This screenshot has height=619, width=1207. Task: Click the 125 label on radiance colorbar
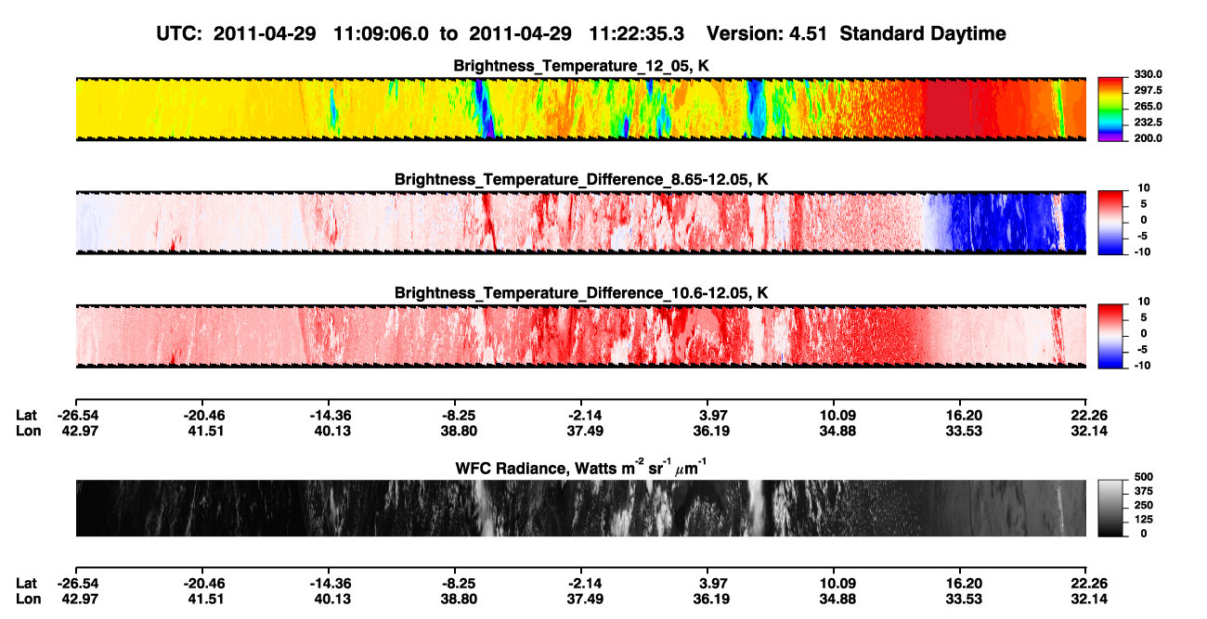click(x=1142, y=519)
